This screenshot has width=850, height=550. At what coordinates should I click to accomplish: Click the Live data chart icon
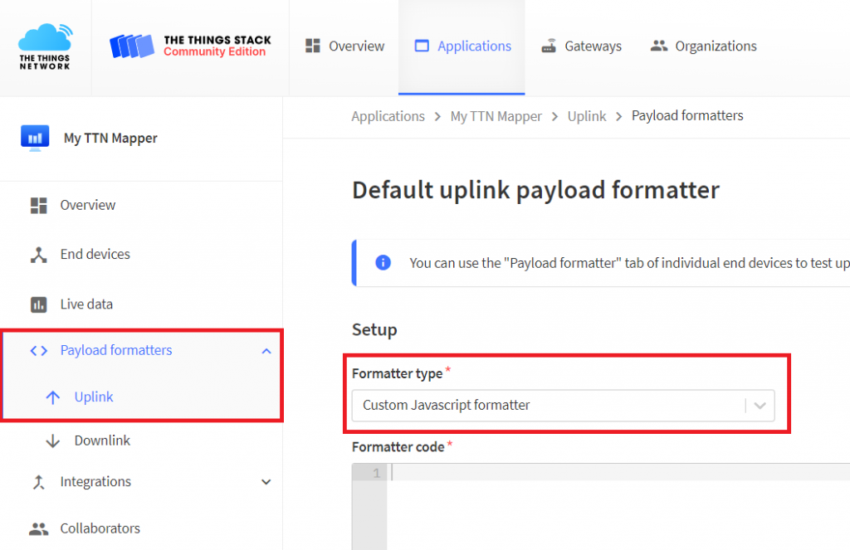click(38, 304)
